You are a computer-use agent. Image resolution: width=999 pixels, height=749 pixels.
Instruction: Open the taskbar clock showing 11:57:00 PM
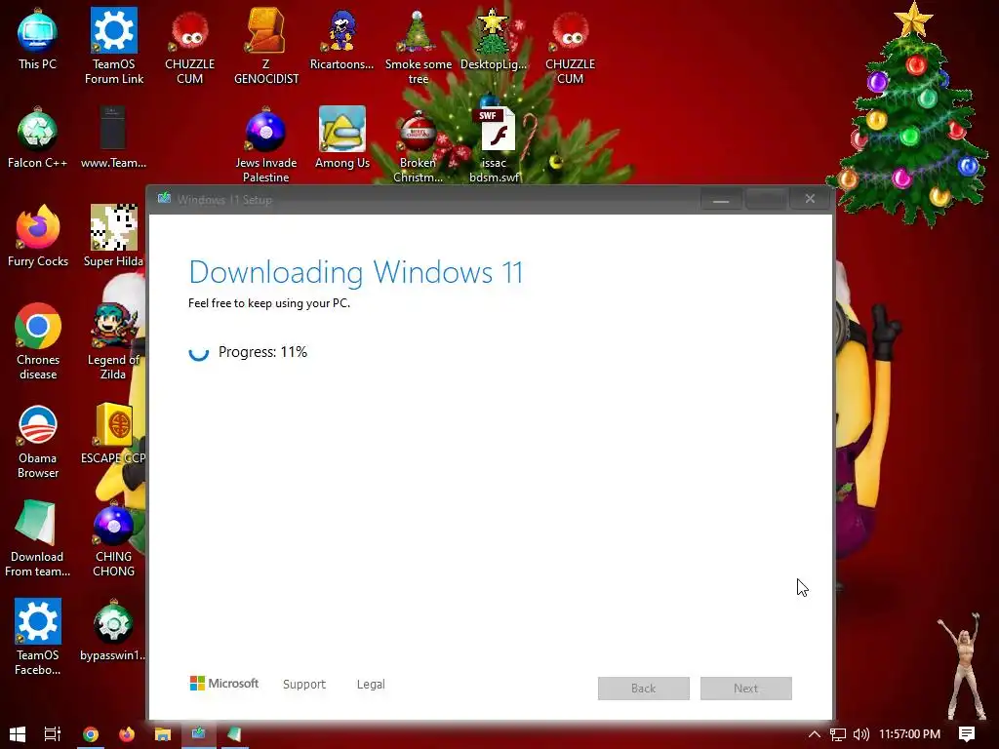pos(910,734)
